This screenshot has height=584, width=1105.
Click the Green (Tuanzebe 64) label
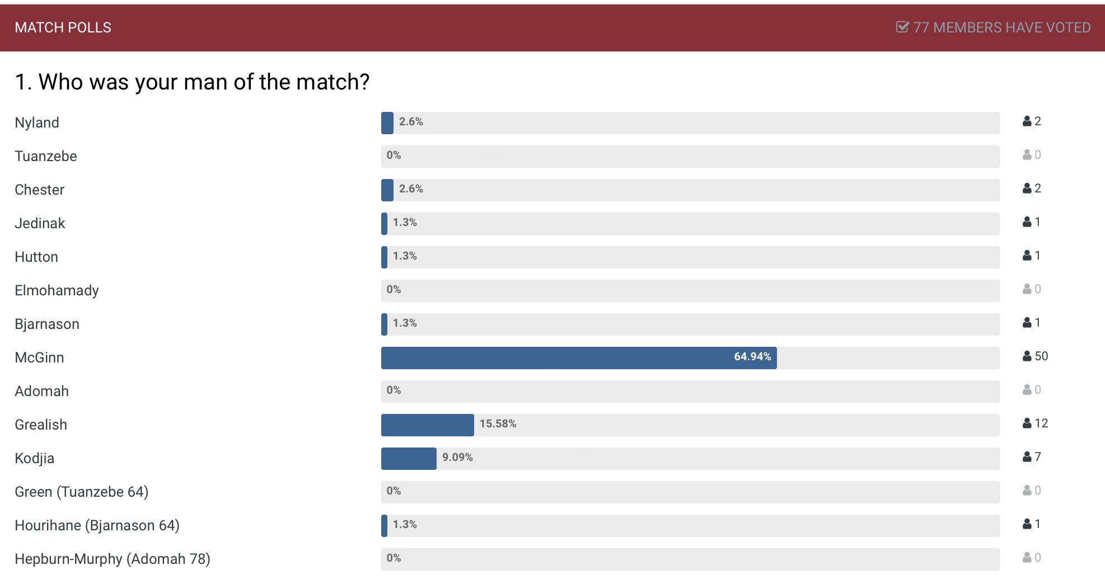tap(82, 492)
